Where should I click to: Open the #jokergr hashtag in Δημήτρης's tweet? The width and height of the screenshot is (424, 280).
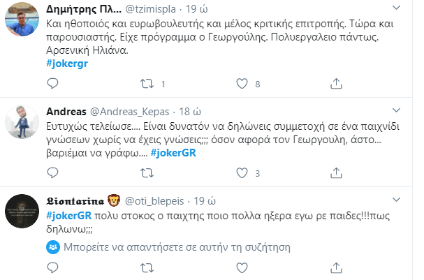pos(67,64)
